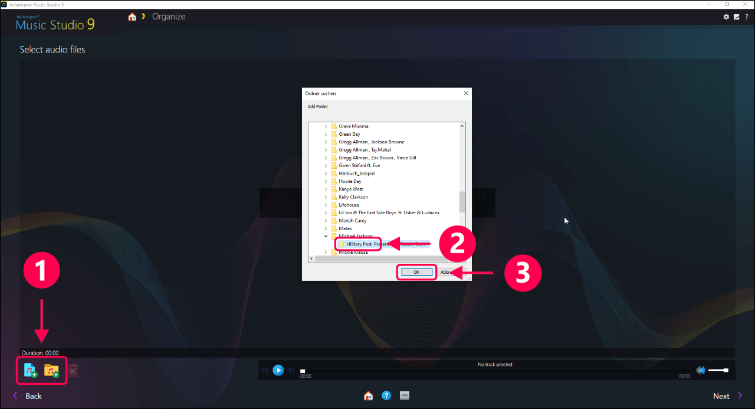Mute audio with the speaker icon
Viewport: 755px width, 409px height.
click(700, 370)
